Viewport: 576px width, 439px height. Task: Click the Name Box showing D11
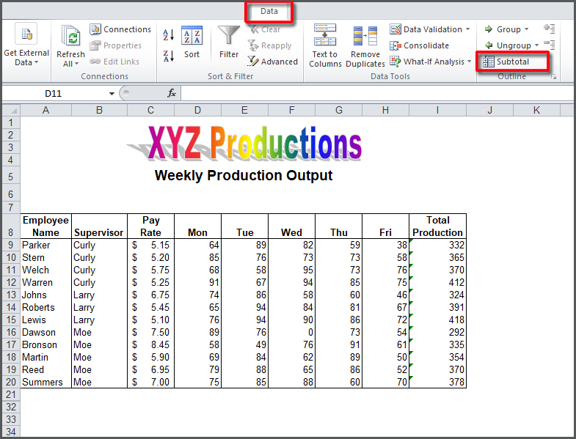click(x=55, y=94)
